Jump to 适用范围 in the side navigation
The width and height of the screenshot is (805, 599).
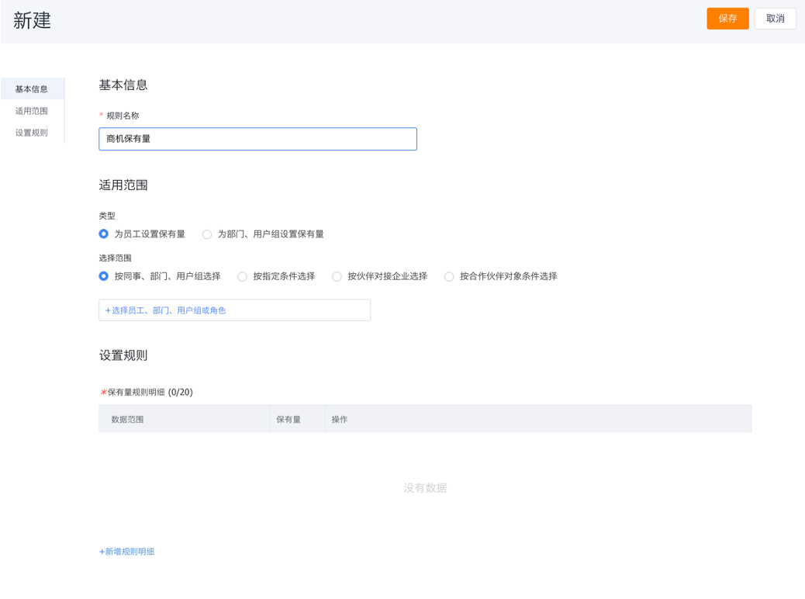coord(32,111)
